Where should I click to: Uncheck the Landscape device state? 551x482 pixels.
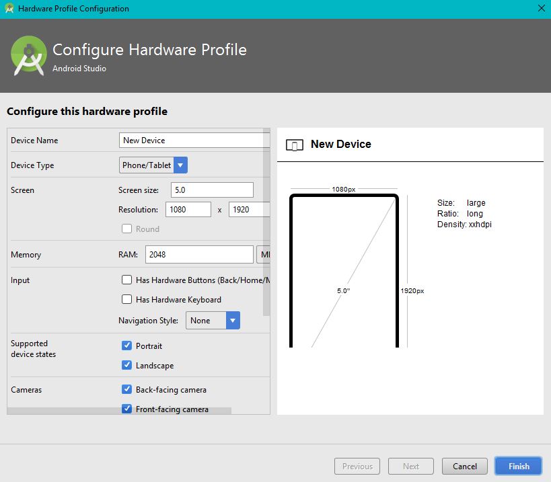click(126, 365)
